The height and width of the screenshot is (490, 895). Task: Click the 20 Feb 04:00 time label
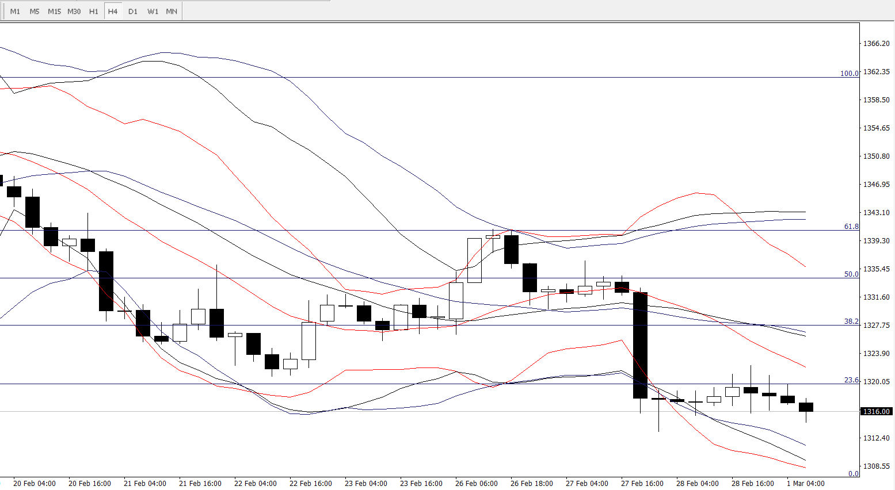click(x=35, y=484)
